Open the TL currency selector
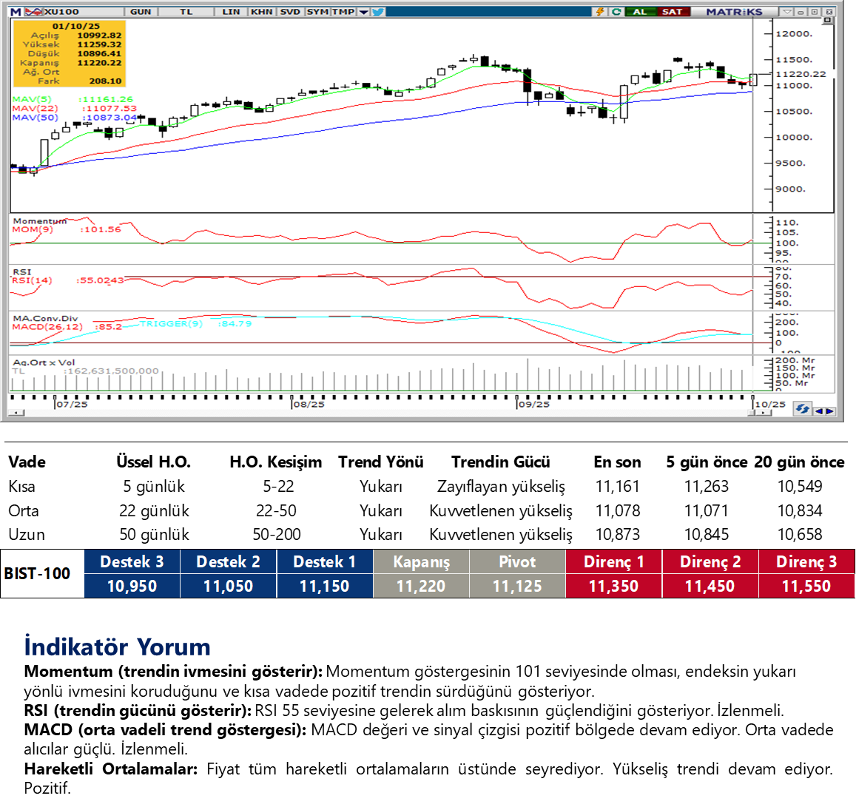Image resolution: width=856 pixels, height=807 pixels. coord(186,12)
